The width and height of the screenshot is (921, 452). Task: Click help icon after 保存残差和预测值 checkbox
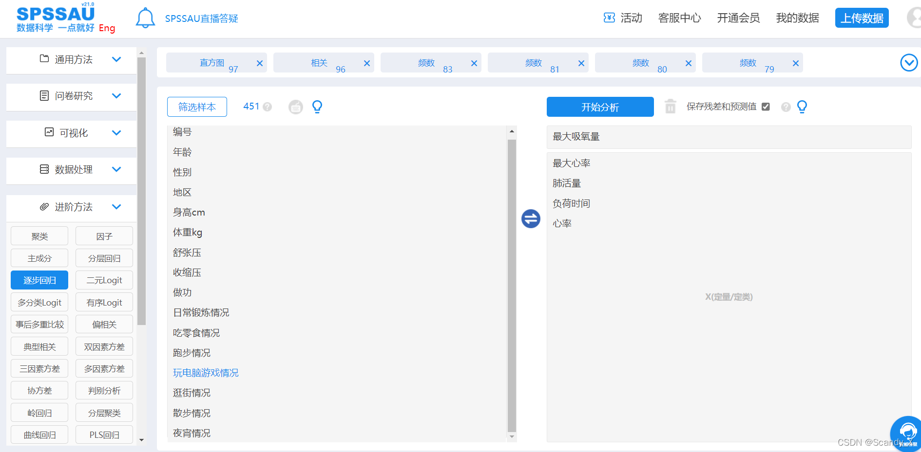(x=786, y=107)
